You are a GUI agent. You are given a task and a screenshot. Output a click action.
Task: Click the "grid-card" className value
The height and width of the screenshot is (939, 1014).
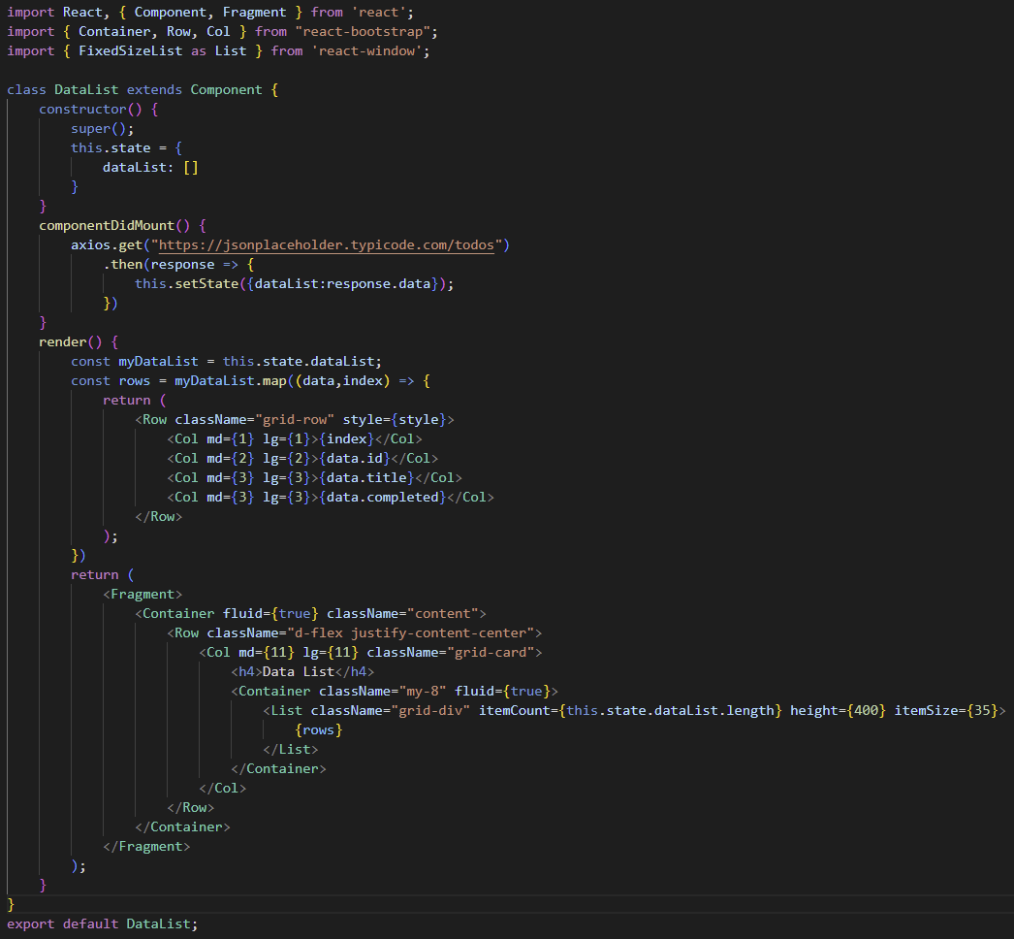pos(493,652)
